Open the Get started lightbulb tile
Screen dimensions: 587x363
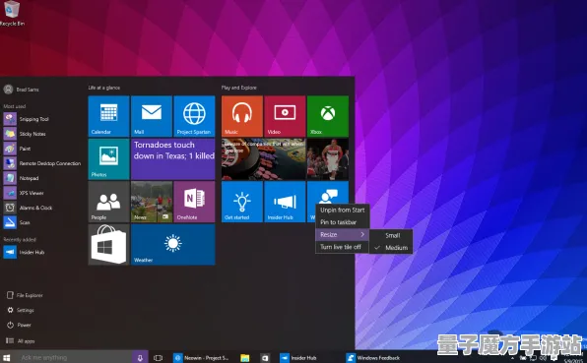(242, 202)
